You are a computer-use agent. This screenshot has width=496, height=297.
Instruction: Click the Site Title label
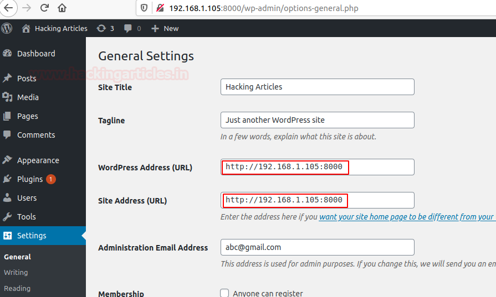[x=115, y=87]
